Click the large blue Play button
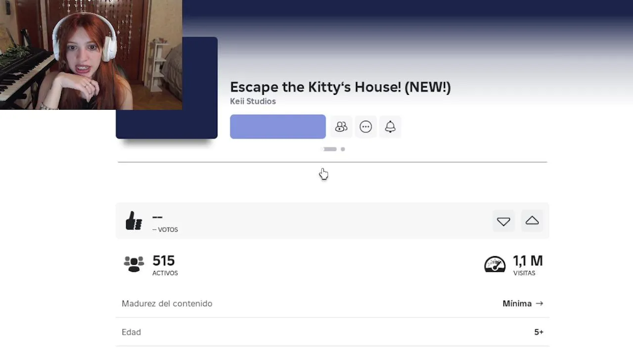 [x=278, y=127]
